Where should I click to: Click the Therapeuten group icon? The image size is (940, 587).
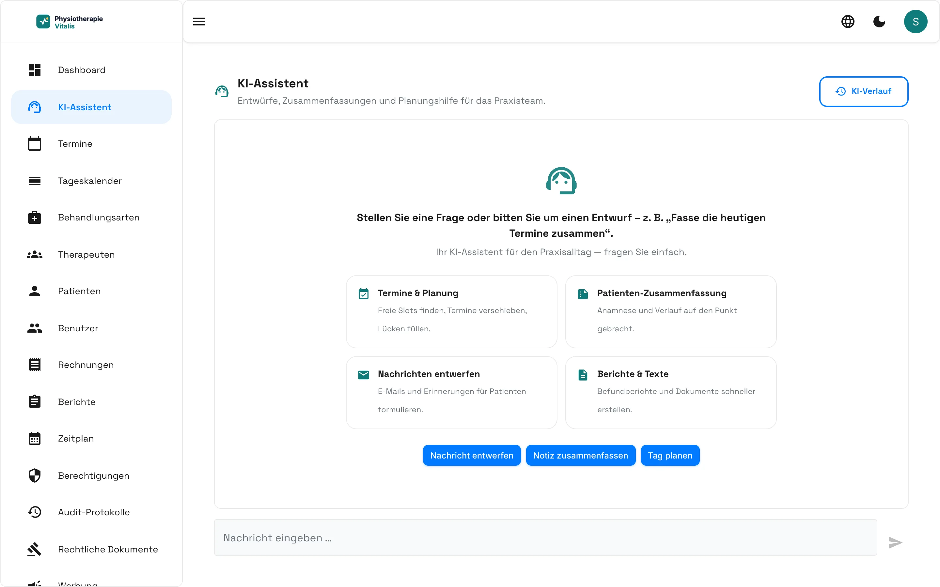pos(35,255)
